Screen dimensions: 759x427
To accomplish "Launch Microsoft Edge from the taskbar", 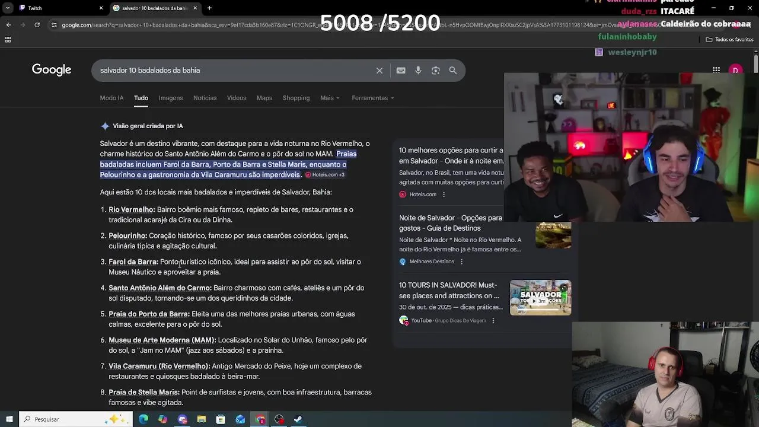I will 143,419.
